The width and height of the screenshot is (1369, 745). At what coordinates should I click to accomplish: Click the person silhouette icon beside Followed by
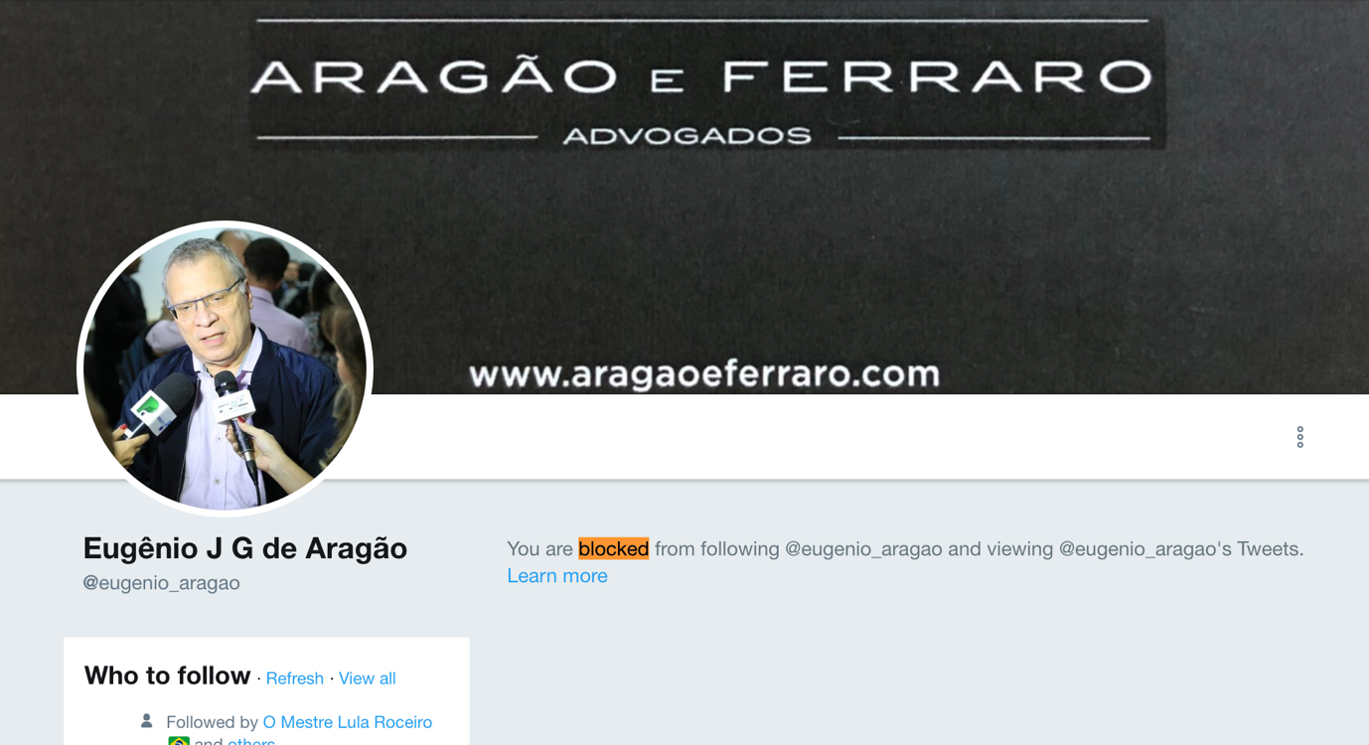[147, 720]
